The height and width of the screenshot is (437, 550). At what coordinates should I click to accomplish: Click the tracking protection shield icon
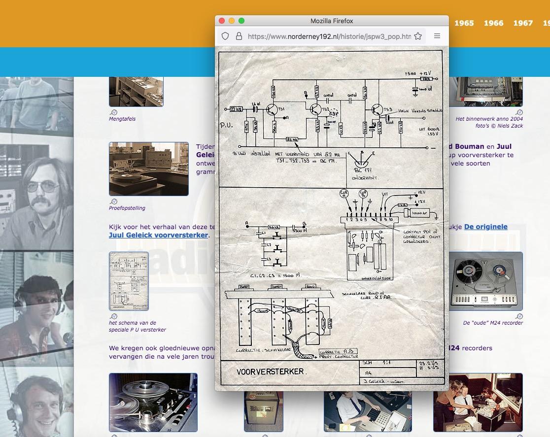225,36
